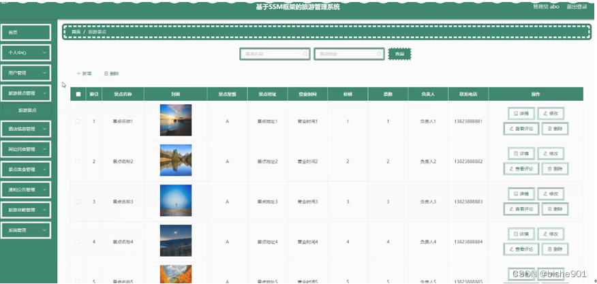This screenshot has width=597, height=284.
Task: Focus the 景点名称 search input
Action: coord(275,54)
